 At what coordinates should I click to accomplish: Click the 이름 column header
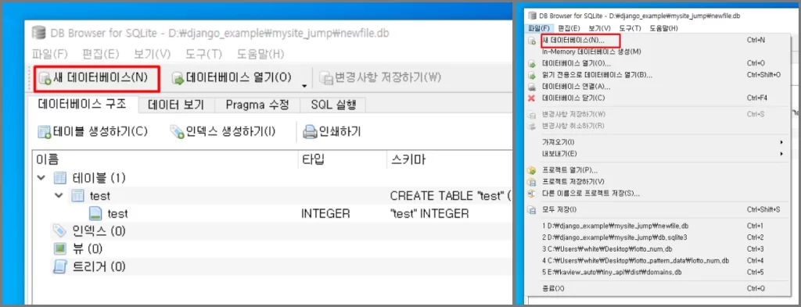tap(164, 159)
